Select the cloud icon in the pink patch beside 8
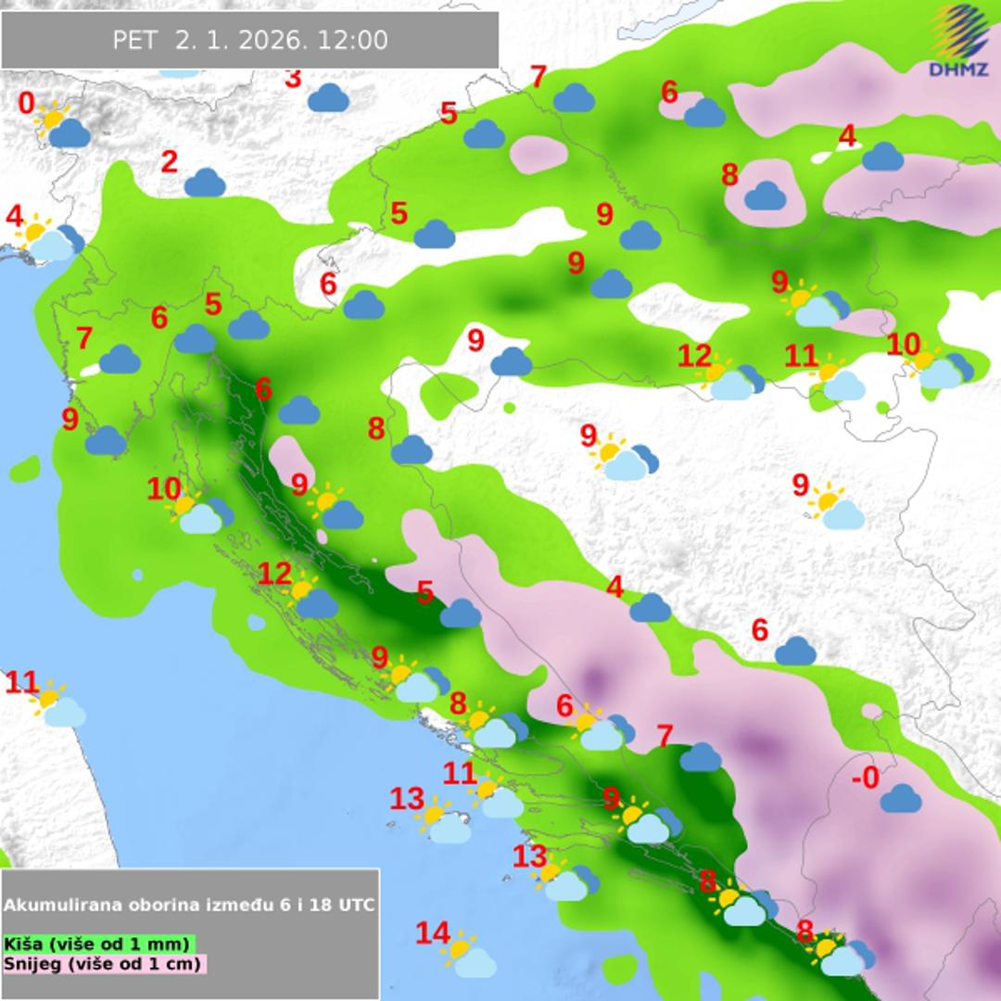The height and width of the screenshot is (1001, 1001). 766,196
